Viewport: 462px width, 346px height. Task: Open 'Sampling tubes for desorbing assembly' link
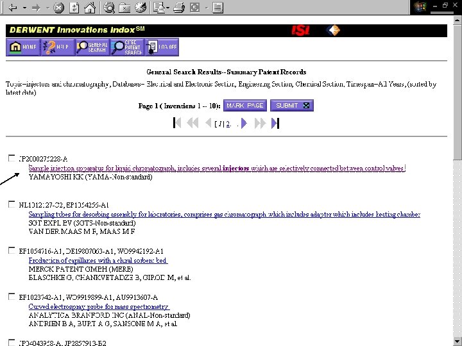224,215
